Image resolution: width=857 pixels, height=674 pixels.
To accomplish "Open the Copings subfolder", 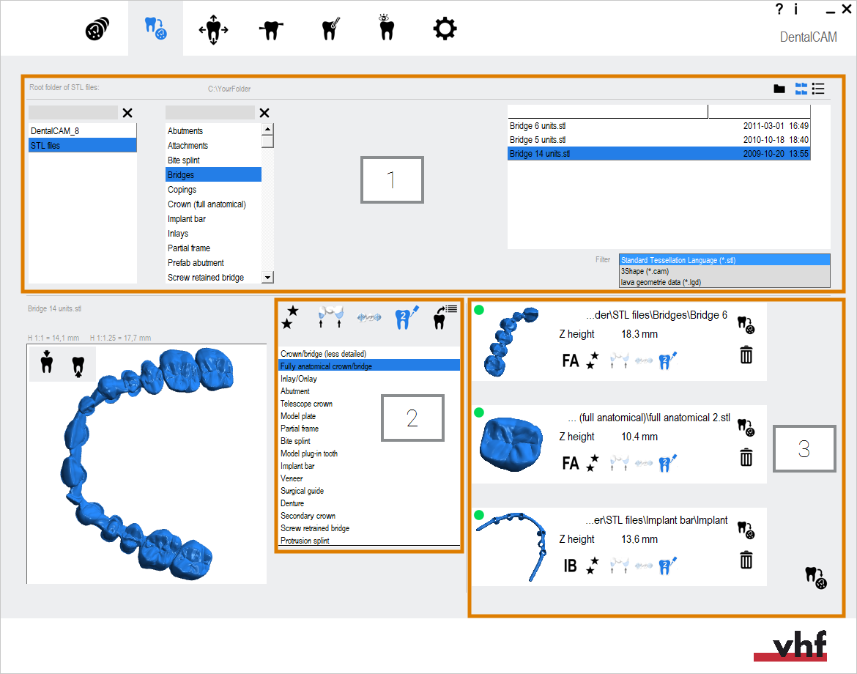I will [213, 190].
